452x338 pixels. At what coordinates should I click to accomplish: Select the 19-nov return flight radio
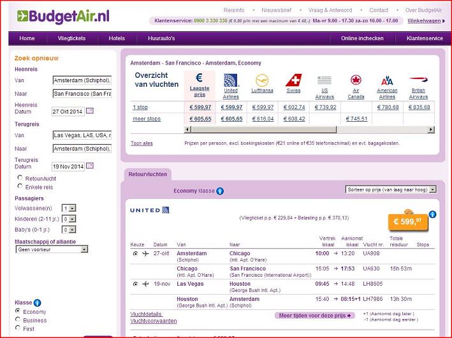(x=135, y=284)
